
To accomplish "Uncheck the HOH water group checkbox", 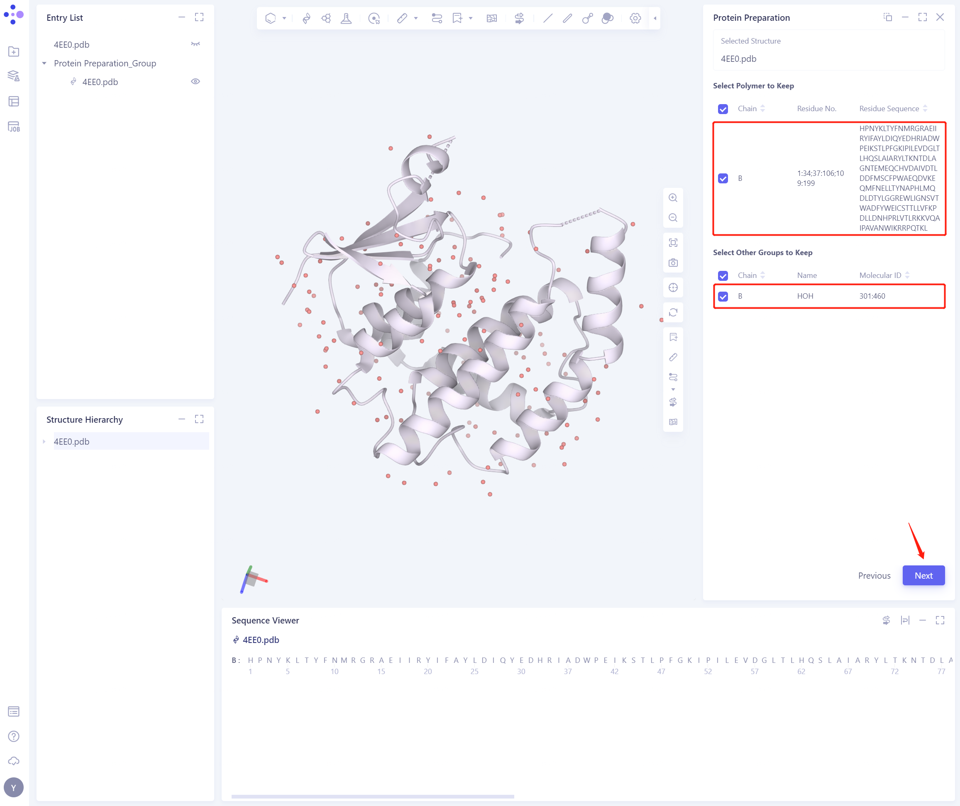I will pos(723,296).
